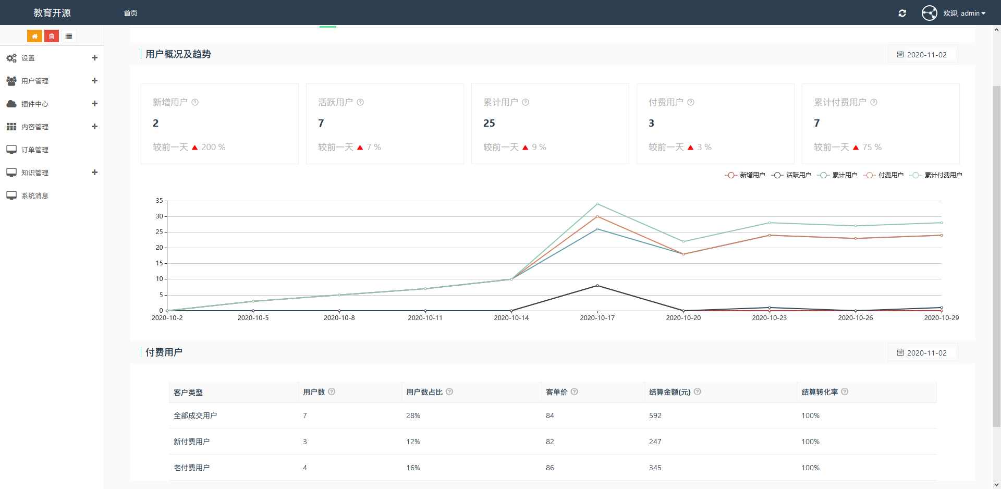The image size is (1001, 489).
Task: Click the 2020-10-17 peak point on chart
Action: tap(597, 204)
